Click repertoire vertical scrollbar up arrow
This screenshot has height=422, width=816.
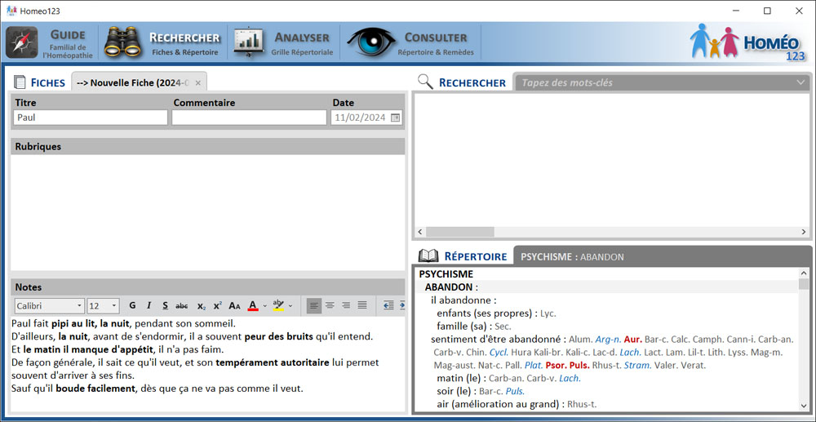[804, 273]
